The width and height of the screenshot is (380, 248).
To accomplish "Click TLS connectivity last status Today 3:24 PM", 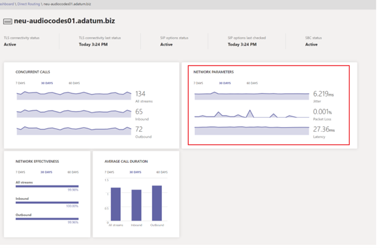I will pyautogui.click(x=93, y=44).
